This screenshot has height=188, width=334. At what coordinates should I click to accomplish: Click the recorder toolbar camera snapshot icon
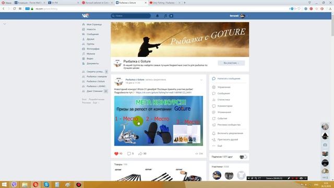click(301, 178)
